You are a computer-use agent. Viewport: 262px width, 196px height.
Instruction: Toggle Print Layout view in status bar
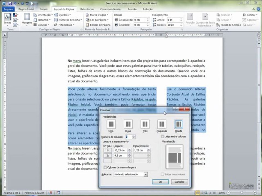pyautogui.click(x=198, y=193)
